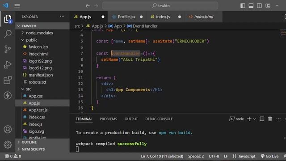The width and height of the screenshot is (286, 161).
Task: Open the new terminal launch profile dropdown
Action: [x=254, y=119]
